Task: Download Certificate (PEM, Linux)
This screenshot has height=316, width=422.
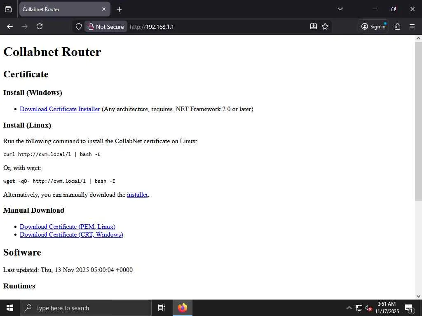Action: [x=68, y=227]
